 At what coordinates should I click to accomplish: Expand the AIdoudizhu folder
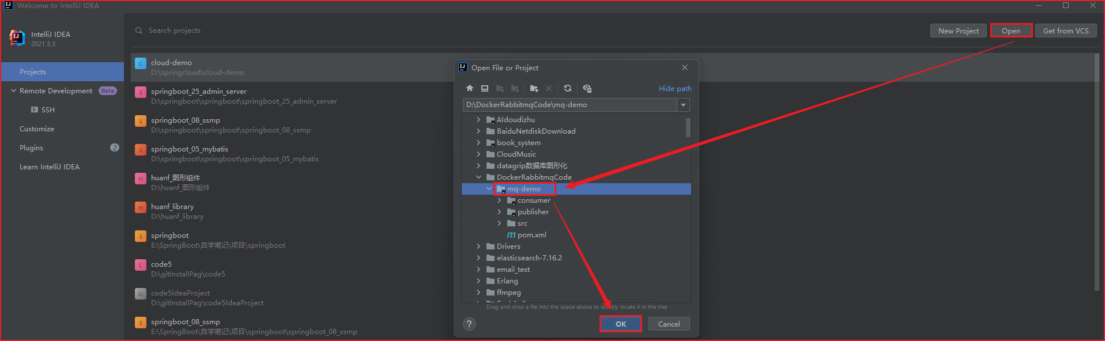coord(478,120)
